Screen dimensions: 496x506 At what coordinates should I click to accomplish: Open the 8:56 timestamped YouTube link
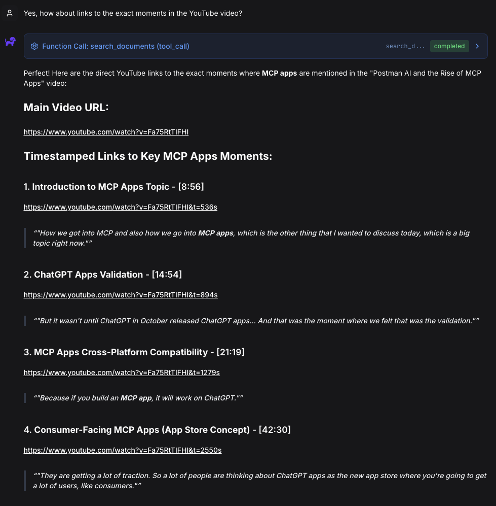[x=120, y=207]
